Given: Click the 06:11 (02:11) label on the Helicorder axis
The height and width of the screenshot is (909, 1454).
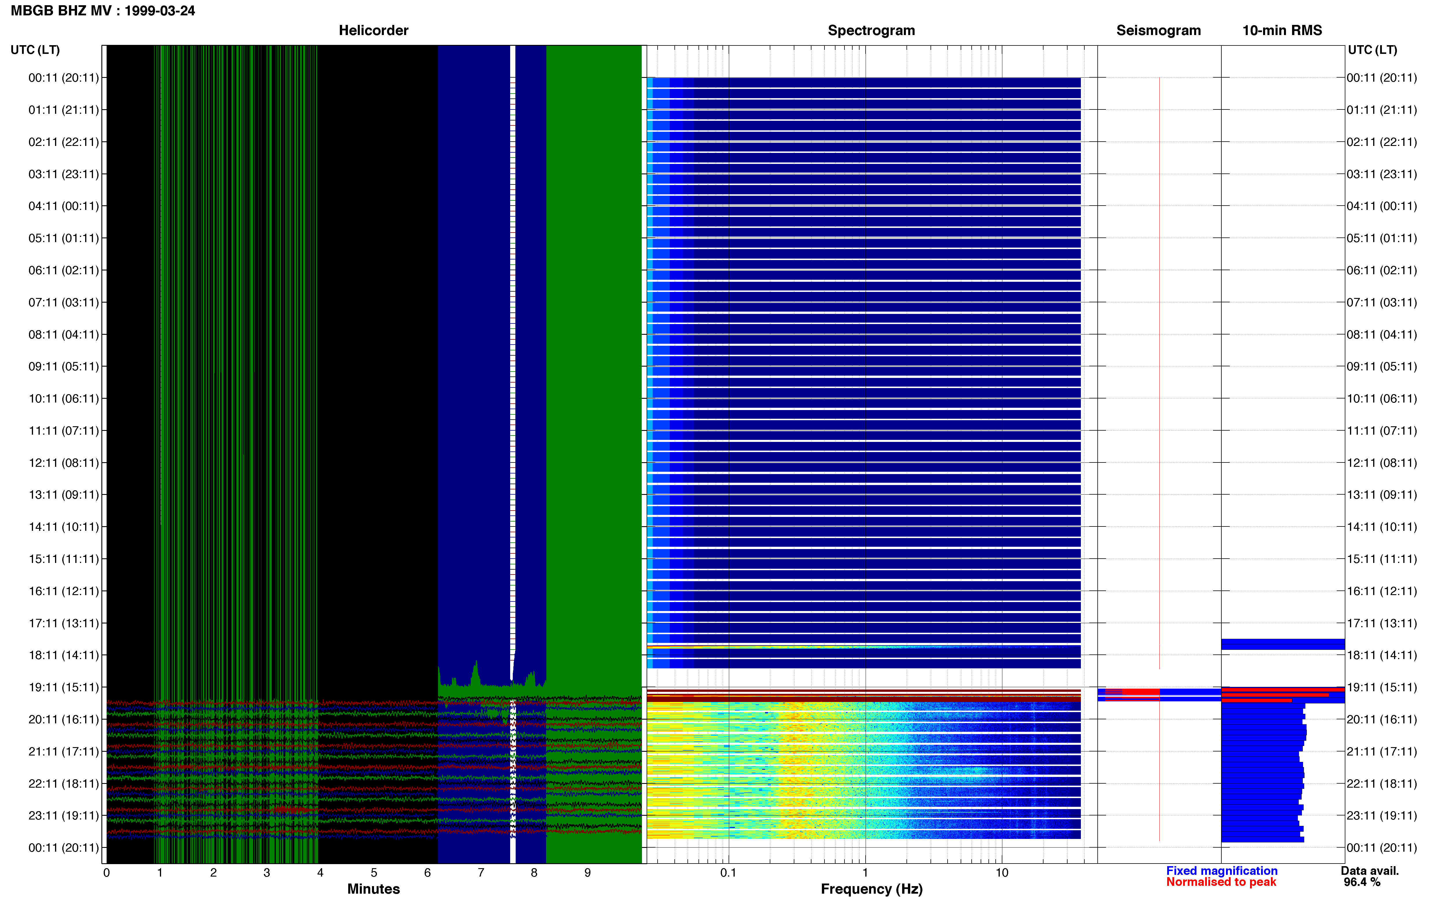Looking at the screenshot, I should [64, 270].
